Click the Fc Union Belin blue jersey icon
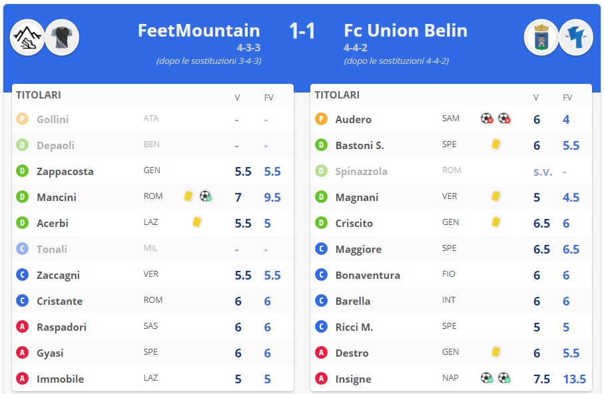This screenshot has width=604, height=394. click(575, 37)
